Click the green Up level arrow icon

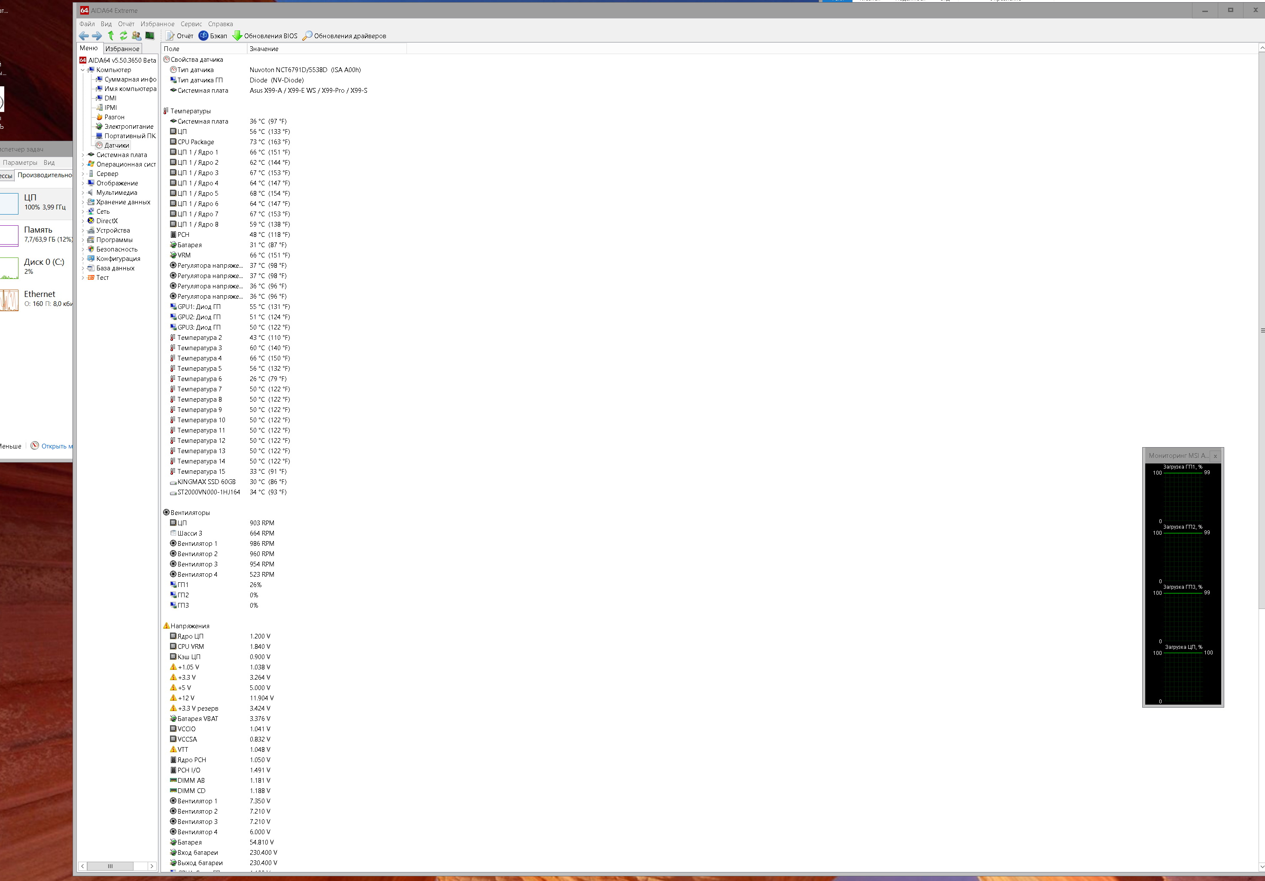tap(111, 36)
